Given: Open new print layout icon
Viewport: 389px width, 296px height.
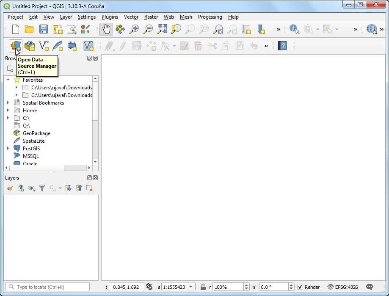Looking at the screenshot, I should click(58, 29).
